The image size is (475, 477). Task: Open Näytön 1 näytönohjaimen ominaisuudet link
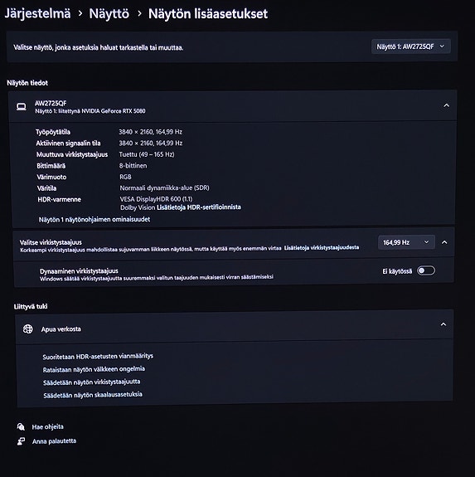click(95, 219)
